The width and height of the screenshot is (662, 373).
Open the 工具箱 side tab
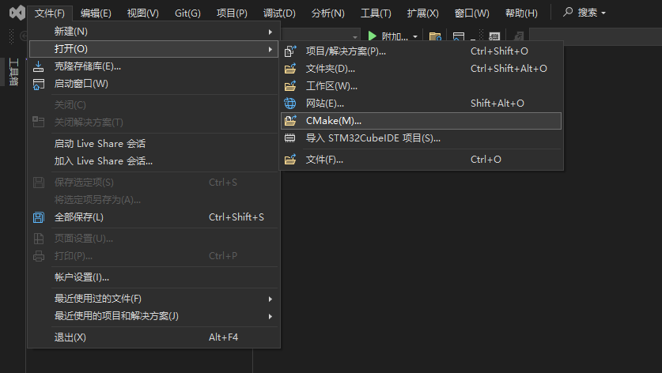tap(13, 72)
